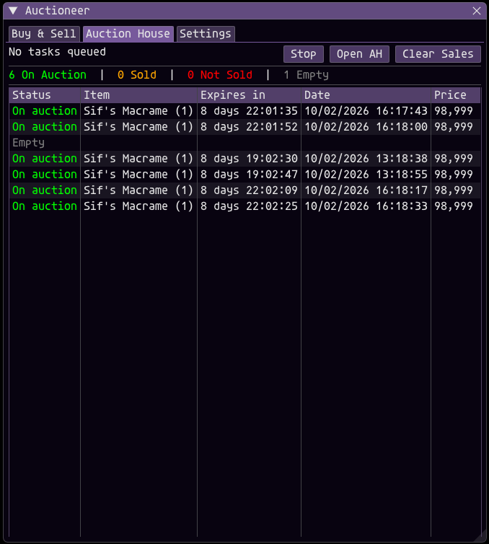Click the Status column header
Screen dimensions: 489x544
(x=45, y=95)
